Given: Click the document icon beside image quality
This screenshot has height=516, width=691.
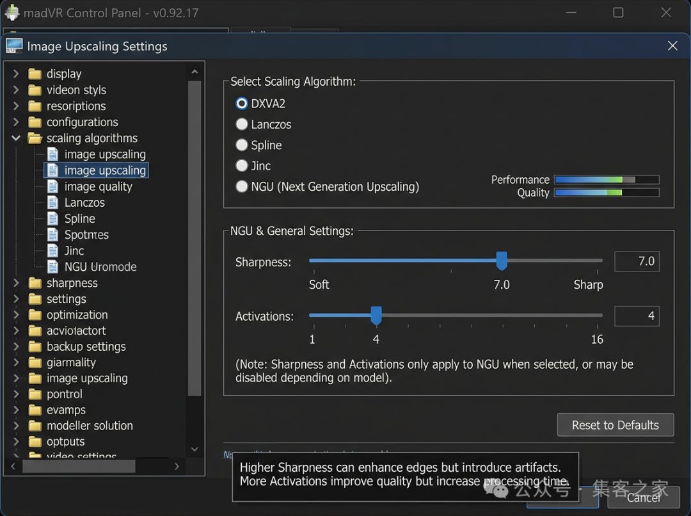Looking at the screenshot, I should click(x=53, y=186).
